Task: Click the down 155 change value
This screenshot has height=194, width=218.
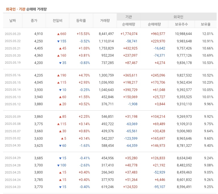Action: [x=62, y=41]
